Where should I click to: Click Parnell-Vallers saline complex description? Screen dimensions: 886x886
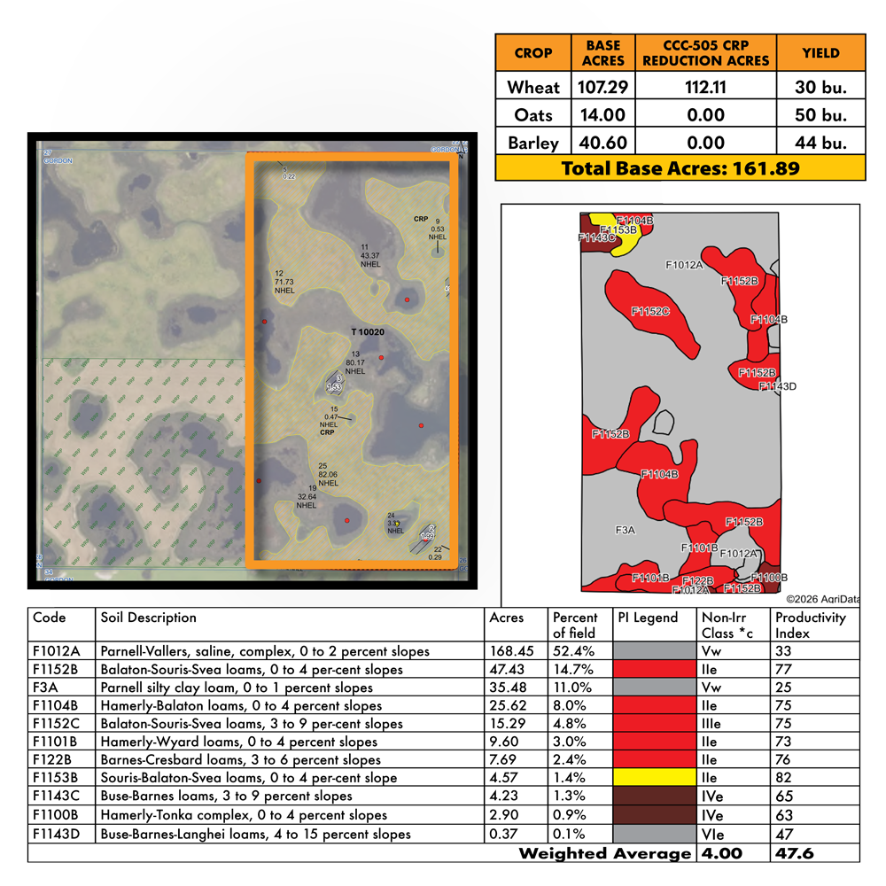coord(264,651)
